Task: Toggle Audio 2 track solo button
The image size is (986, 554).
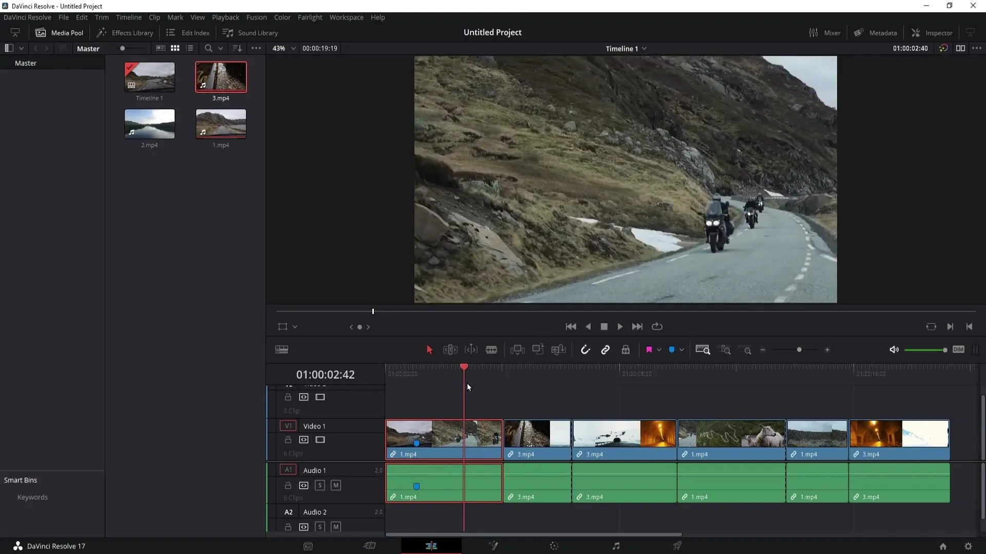Action: 319,527
